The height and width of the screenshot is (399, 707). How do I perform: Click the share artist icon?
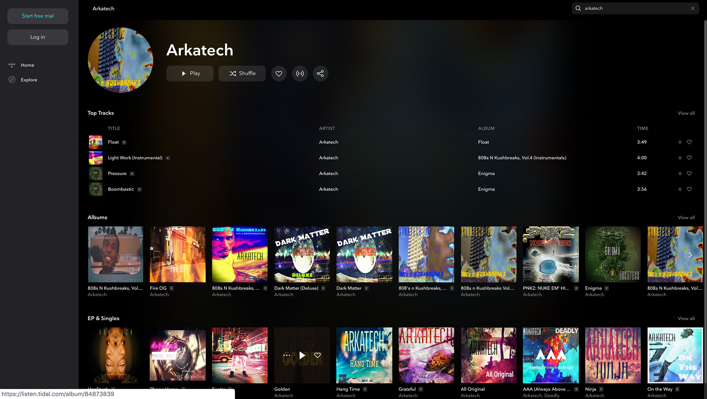[320, 74]
